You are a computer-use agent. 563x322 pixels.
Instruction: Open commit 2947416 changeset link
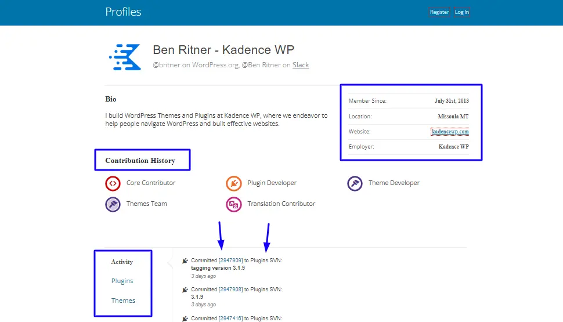click(x=230, y=319)
